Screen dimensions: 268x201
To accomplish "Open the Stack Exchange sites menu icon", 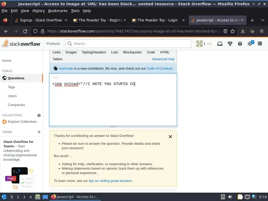I will (260, 44).
